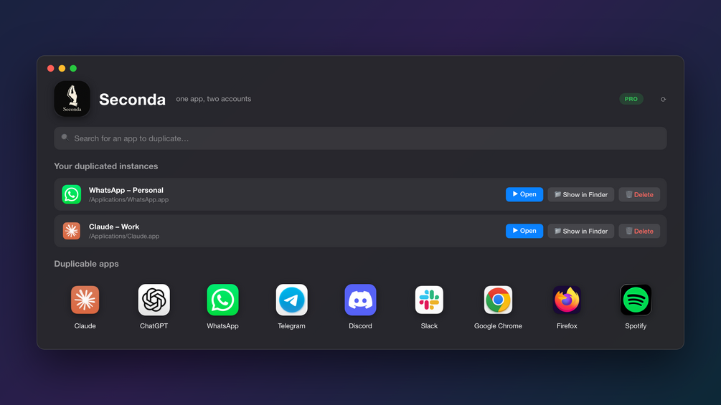Select Slack app icon
Screen dimensions: 721x405
(429, 300)
